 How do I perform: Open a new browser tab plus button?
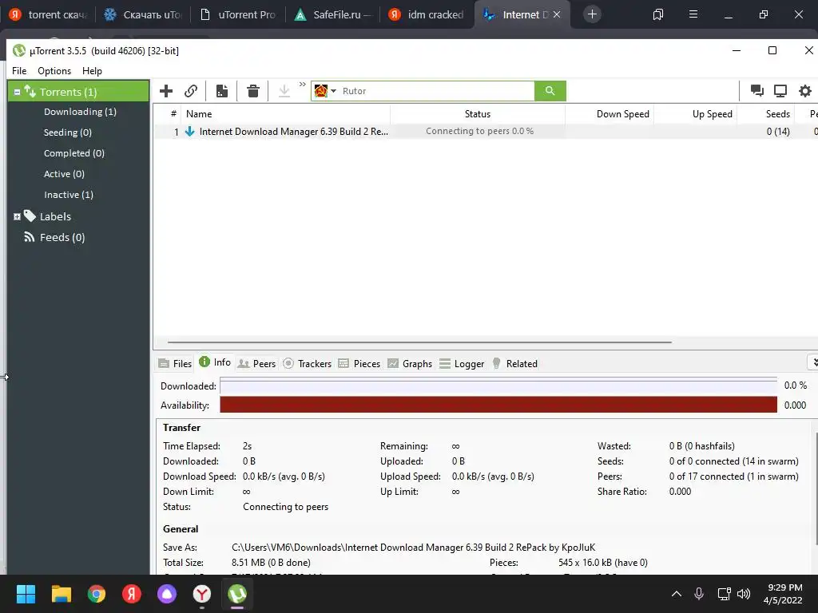pos(592,14)
